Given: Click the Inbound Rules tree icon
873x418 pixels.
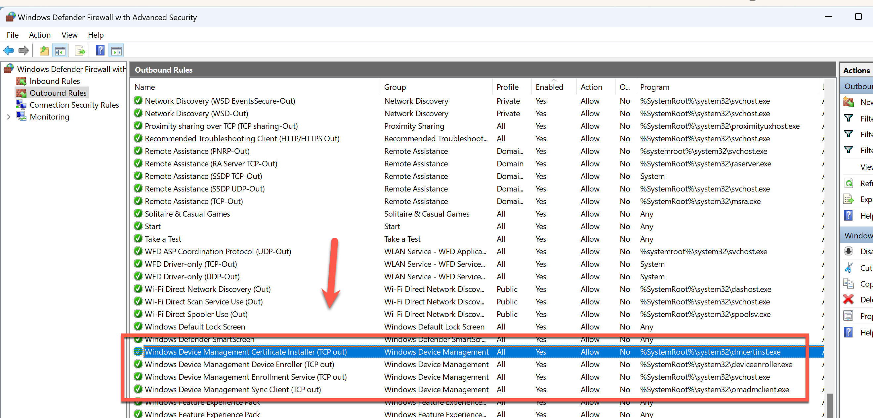Looking at the screenshot, I should pyautogui.click(x=21, y=81).
